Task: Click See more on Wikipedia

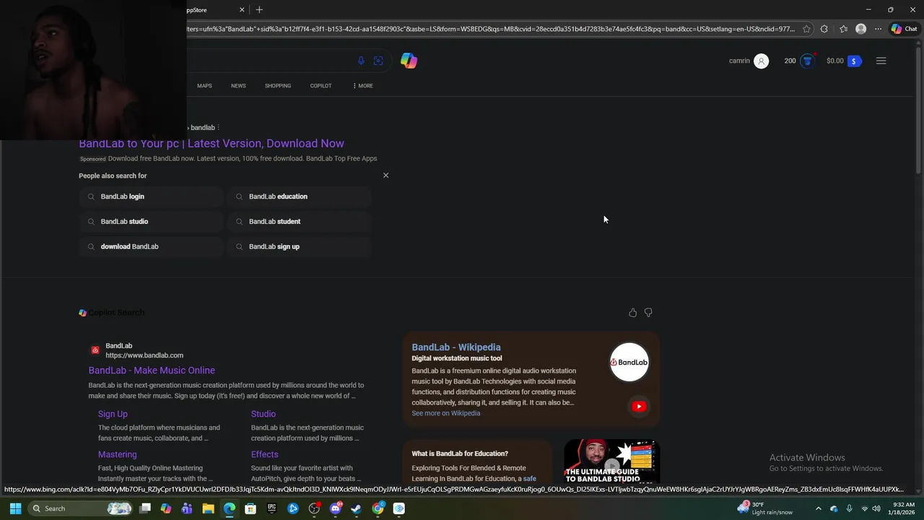Action: coord(445,413)
